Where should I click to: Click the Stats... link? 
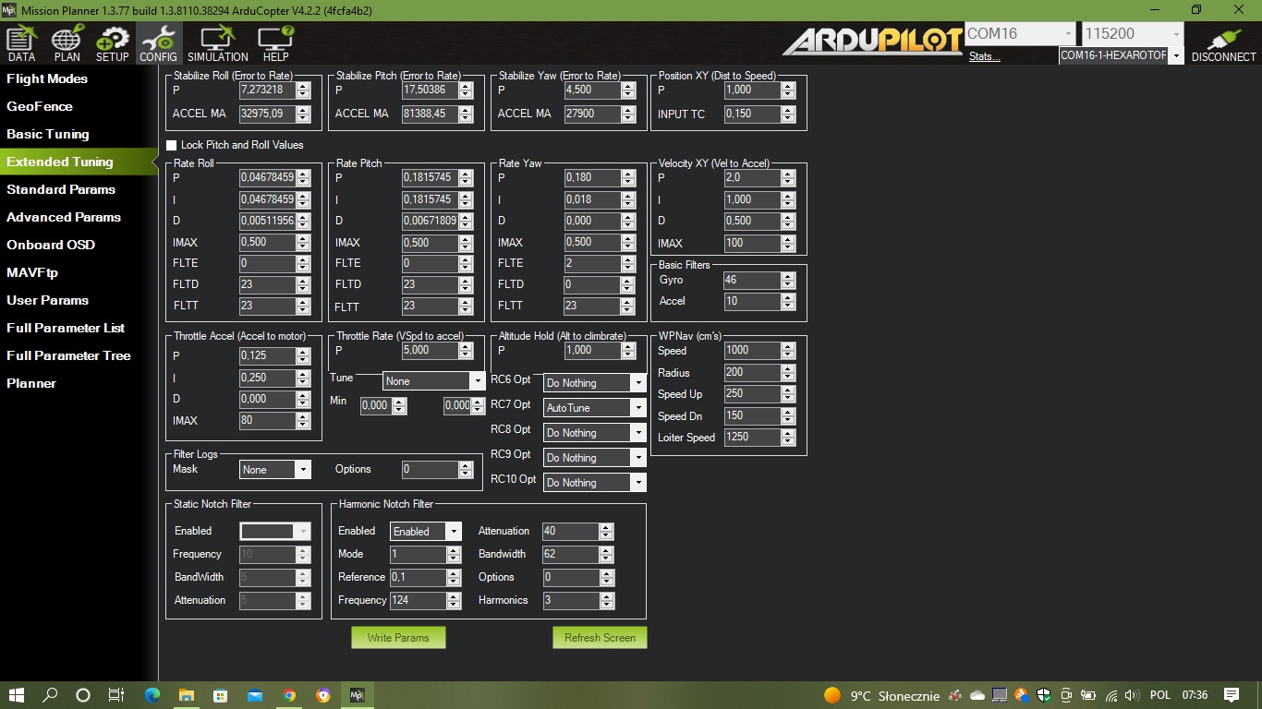click(x=984, y=56)
